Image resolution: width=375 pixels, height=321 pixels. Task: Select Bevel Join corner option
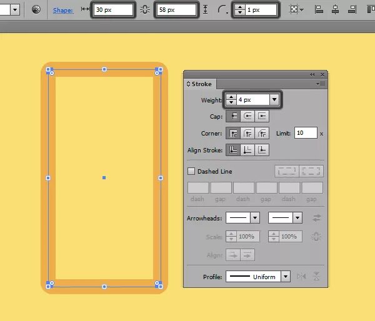click(262, 133)
